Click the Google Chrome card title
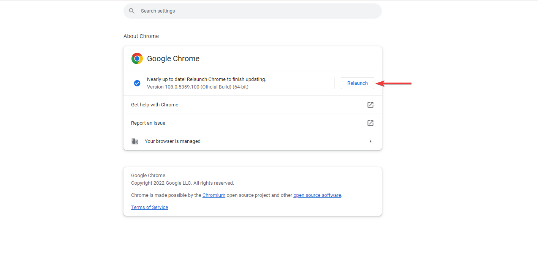The image size is (538, 277). pos(173,59)
